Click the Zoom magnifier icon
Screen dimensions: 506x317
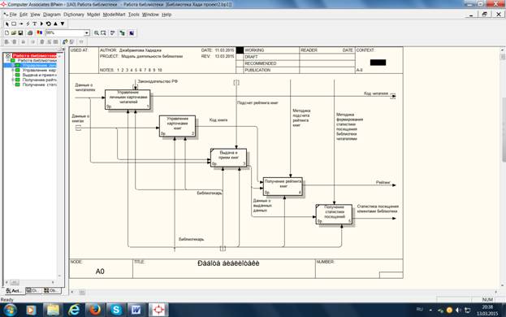(96, 33)
